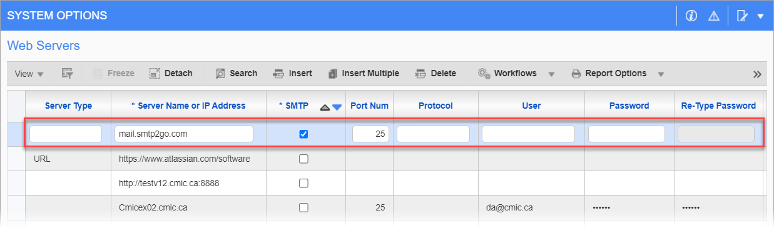Viewport: 774px width, 228px height.
Task: Expand the View dropdown menu
Action: pyautogui.click(x=29, y=74)
